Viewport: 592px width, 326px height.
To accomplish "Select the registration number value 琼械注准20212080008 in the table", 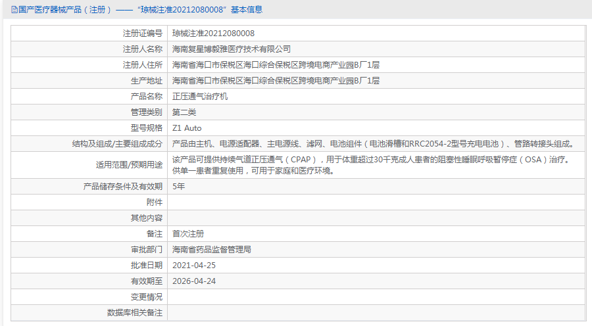I will tap(213, 34).
